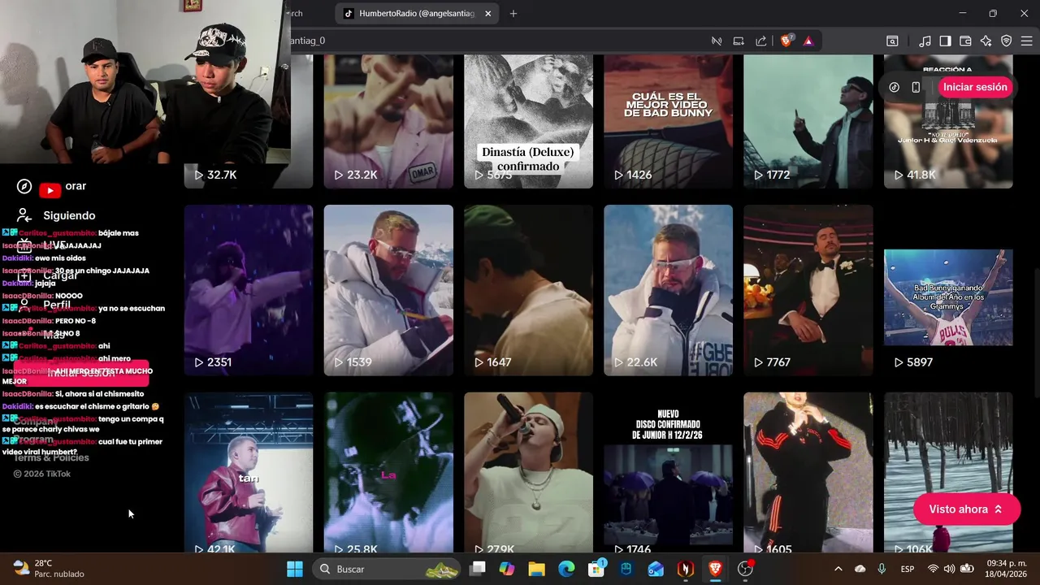This screenshot has height=585, width=1040.
Task: Open Cuál es el mejor video de Bad Bunny
Action: tap(668, 122)
